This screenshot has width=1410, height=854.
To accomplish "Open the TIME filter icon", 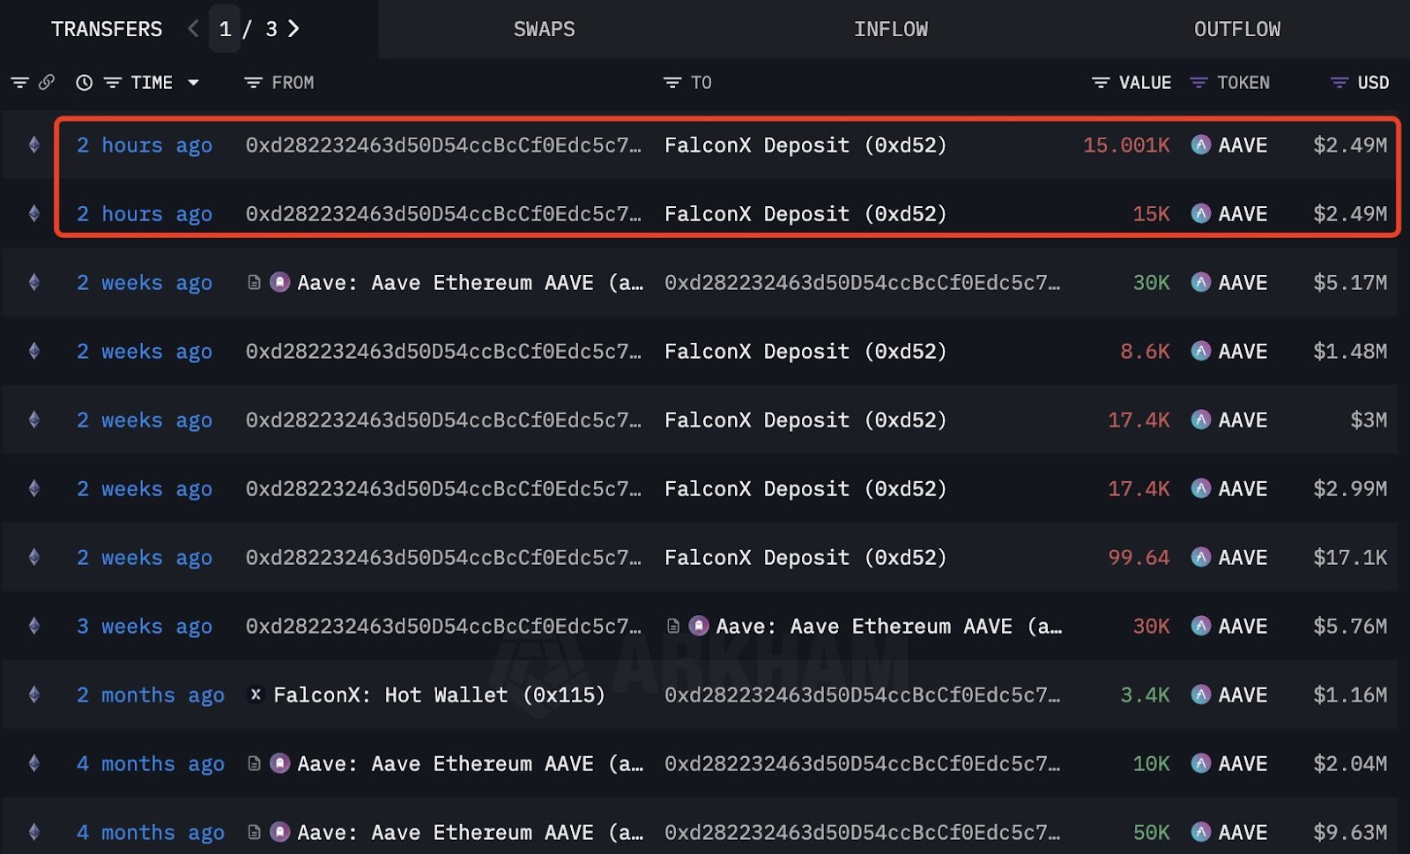I will point(113,83).
